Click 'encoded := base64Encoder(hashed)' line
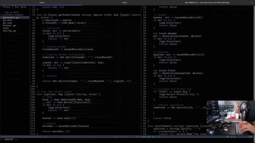 click(x=66, y=126)
